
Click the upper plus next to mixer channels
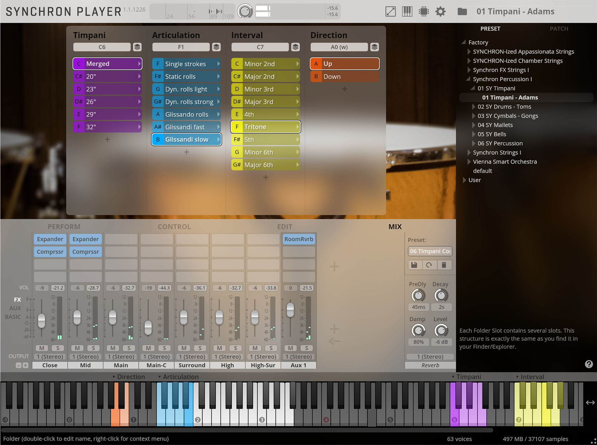tap(334, 266)
